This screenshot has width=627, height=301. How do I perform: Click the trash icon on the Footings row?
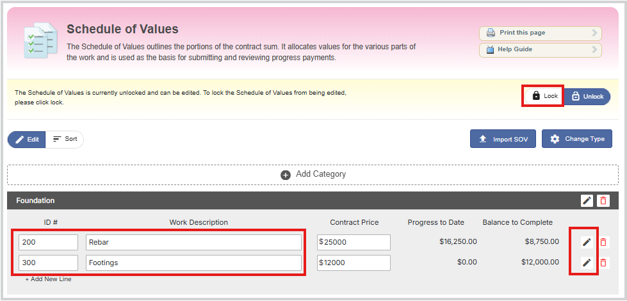pos(603,263)
